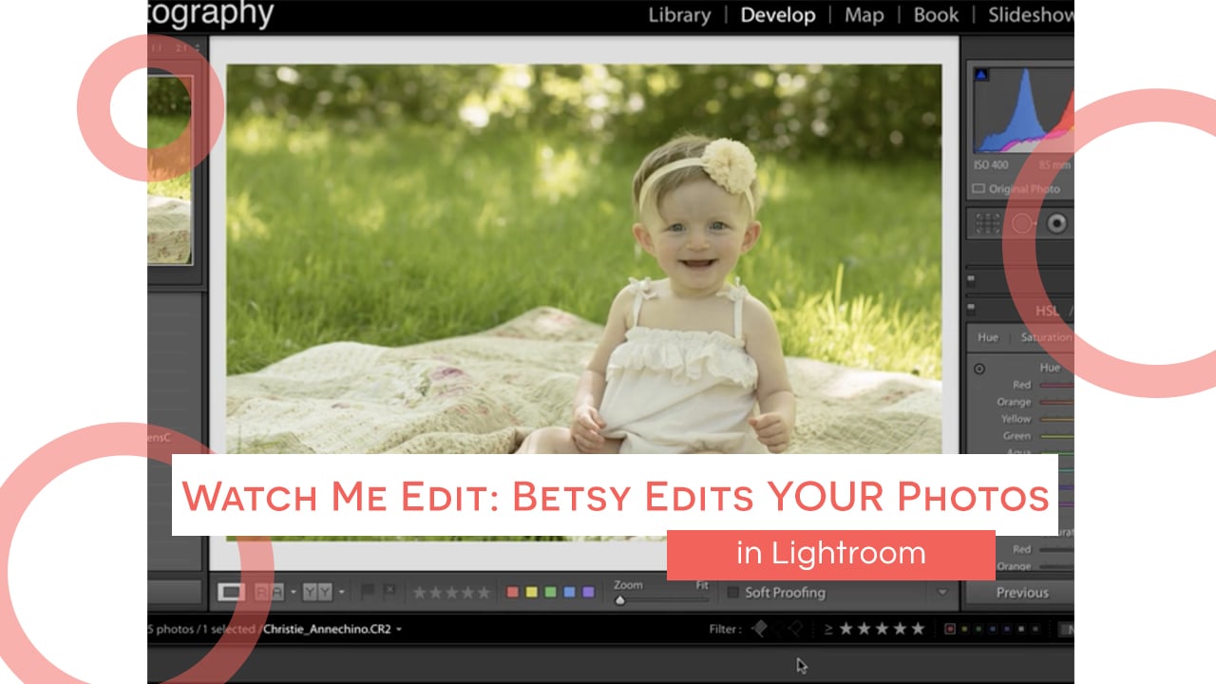Viewport: 1216px width, 684px height.
Task: Select the Red Eye Correction tool
Action: [x=1056, y=223]
